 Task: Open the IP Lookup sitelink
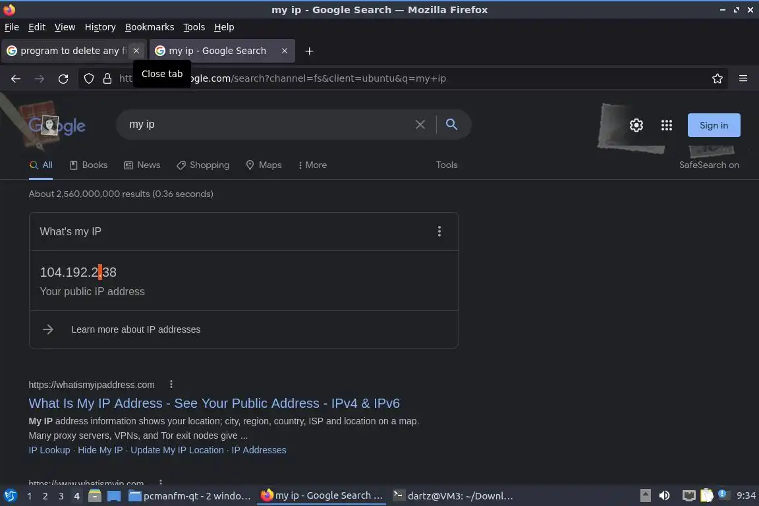(x=49, y=450)
